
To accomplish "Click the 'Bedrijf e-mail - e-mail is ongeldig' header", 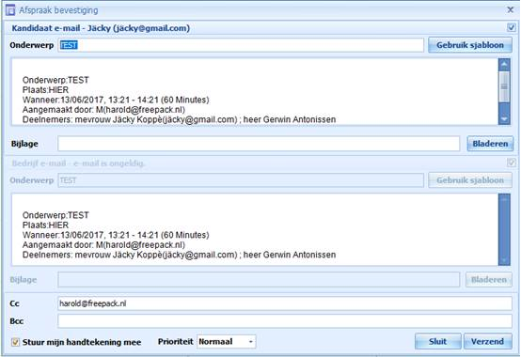I will point(78,163).
